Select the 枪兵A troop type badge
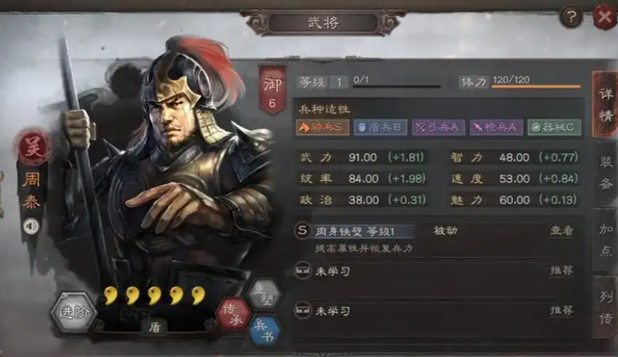 pos(497,127)
